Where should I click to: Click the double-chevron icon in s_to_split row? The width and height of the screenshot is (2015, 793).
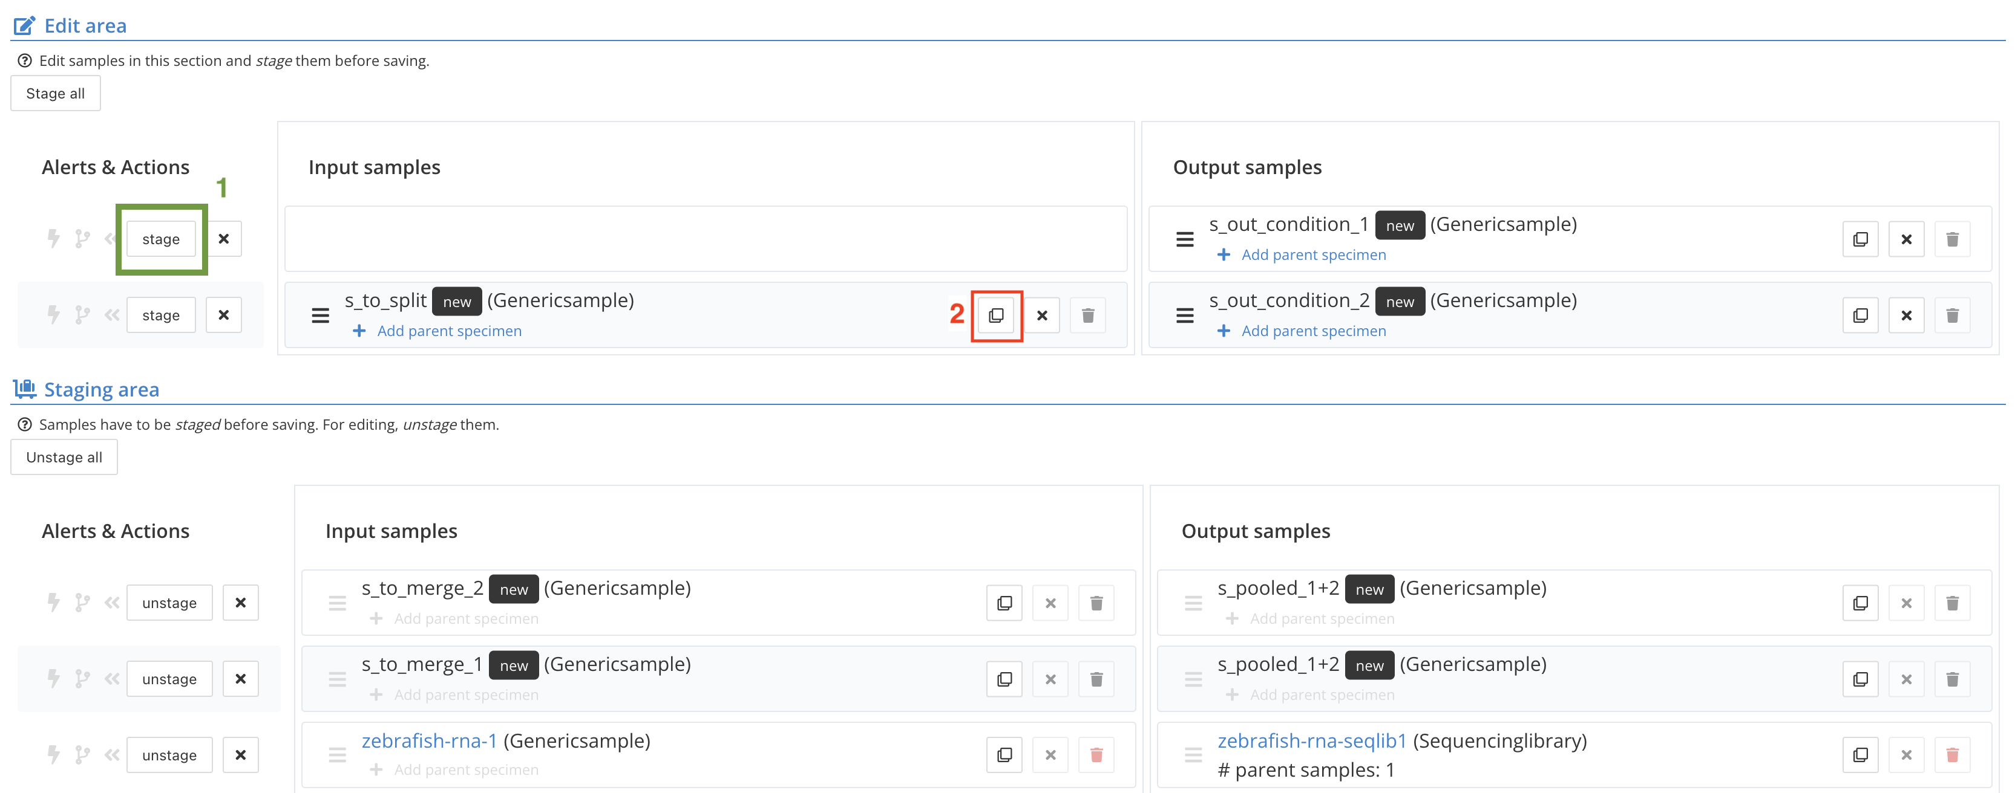coord(112,316)
